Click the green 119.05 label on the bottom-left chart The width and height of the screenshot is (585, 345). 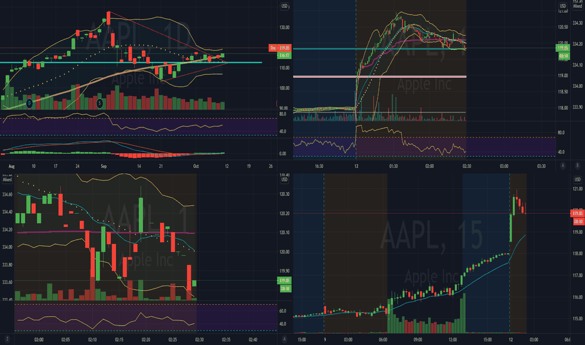point(284,280)
